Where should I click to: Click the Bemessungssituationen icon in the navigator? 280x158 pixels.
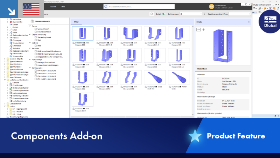click(x=11, y=88)
